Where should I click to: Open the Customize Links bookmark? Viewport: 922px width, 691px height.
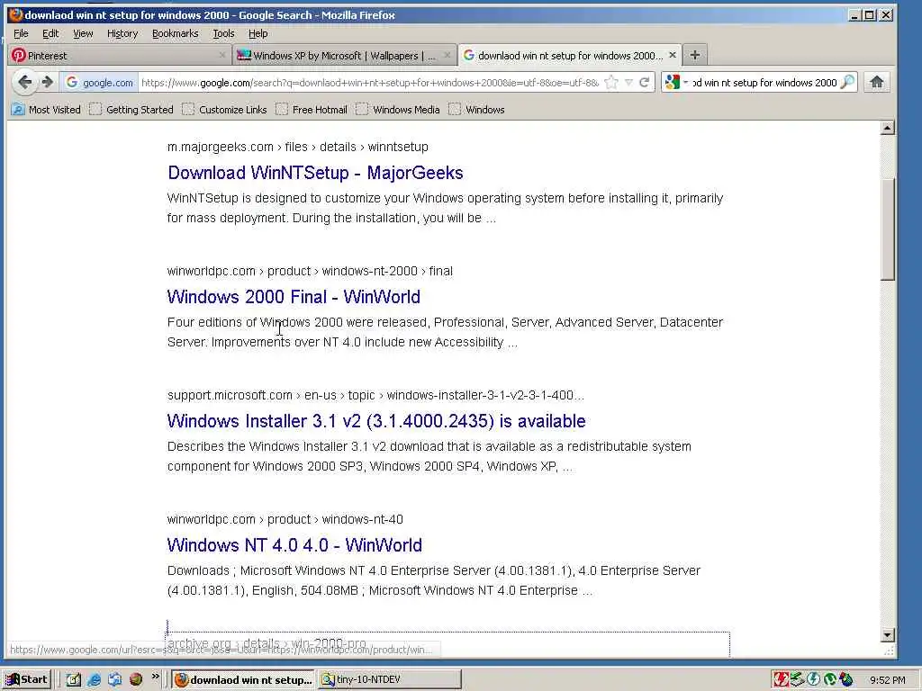click(x=224, y=109)
